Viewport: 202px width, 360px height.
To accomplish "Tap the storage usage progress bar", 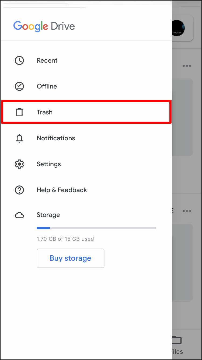I will [96, 228].
